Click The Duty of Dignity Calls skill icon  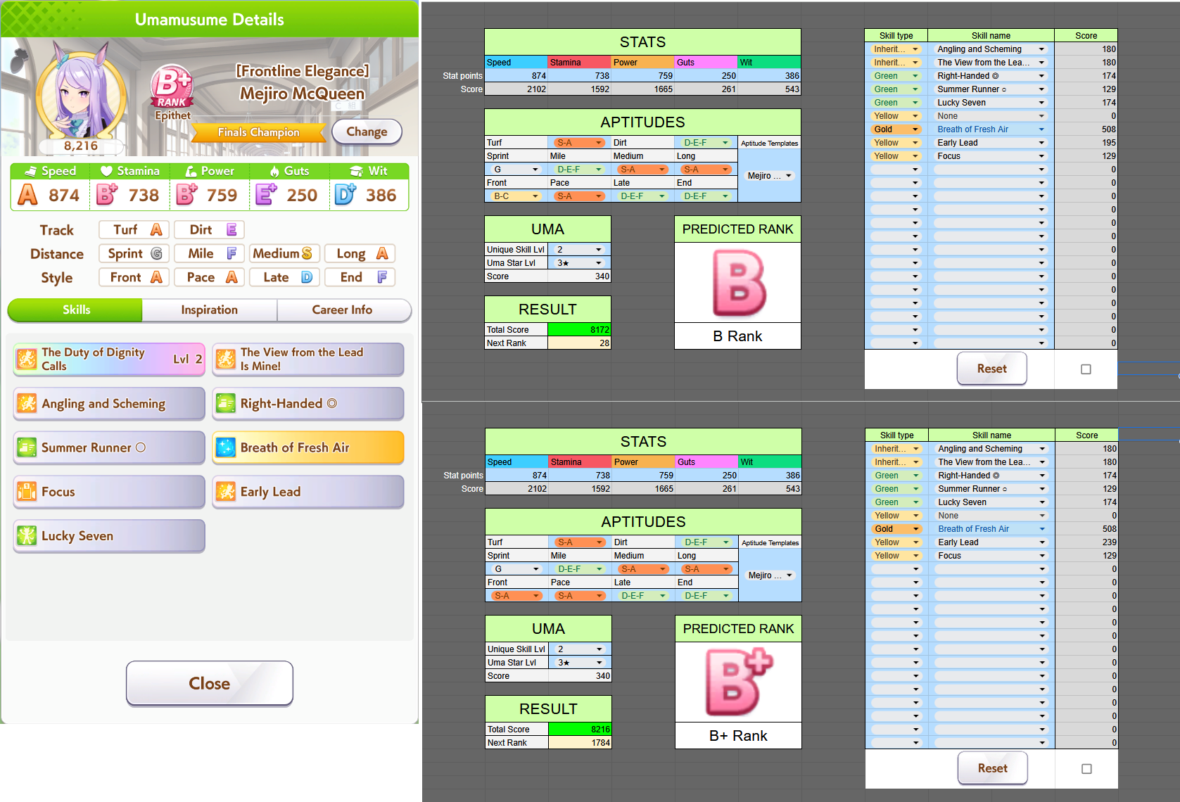coord(27,359)
